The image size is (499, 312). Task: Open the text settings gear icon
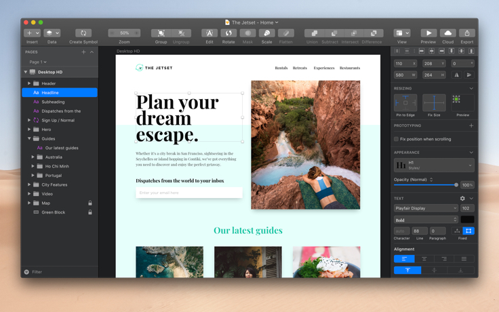click(462, 198)
